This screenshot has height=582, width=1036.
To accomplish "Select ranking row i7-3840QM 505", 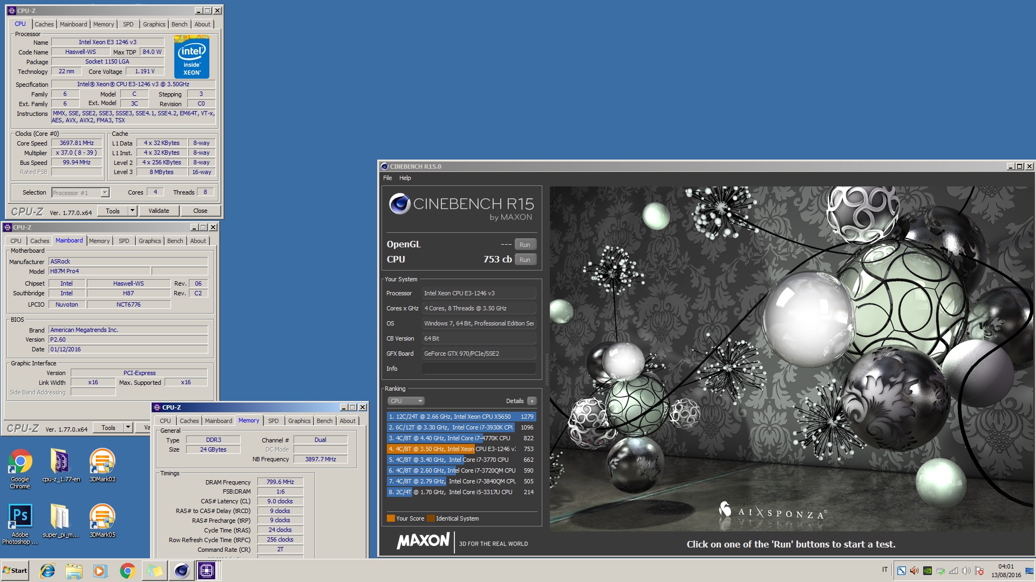I will [x=461, y=481].
